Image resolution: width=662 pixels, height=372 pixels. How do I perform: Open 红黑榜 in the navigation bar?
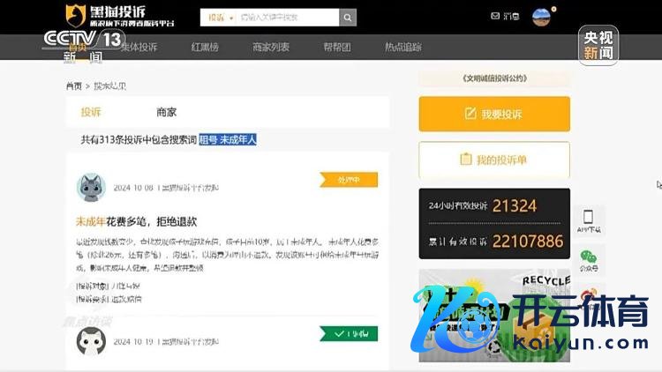coord(205,47)
